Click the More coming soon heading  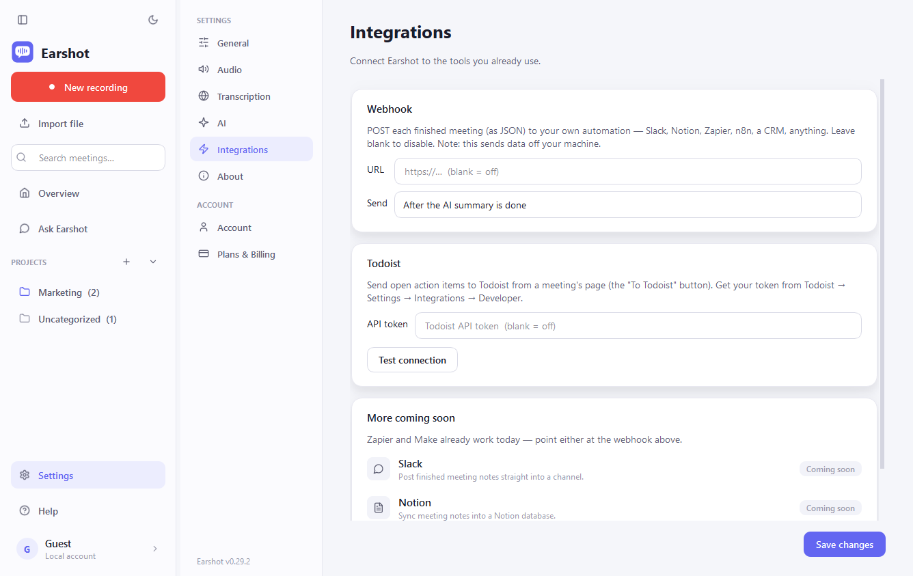[x=411, y=418]
